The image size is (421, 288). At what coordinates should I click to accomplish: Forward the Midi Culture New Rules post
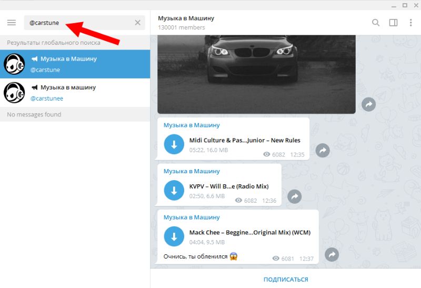[323, 151]
